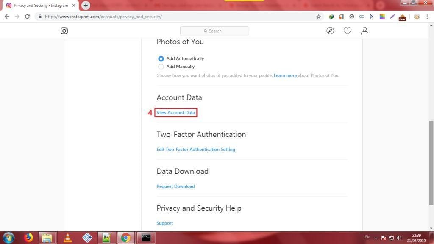
Task: Bookmark page with star icon
Action: [x=319, y=17]
